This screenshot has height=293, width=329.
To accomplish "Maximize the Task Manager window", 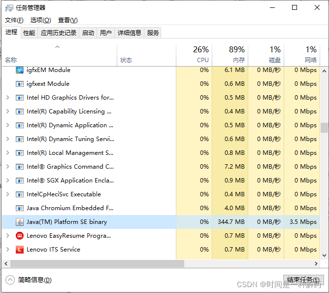I will pos(295,7).
